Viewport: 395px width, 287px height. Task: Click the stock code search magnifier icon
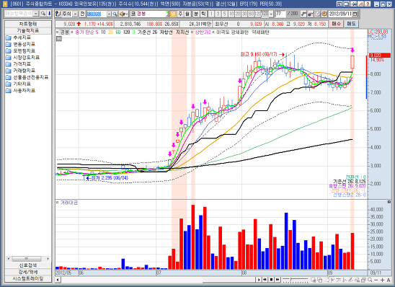(115, 14)
